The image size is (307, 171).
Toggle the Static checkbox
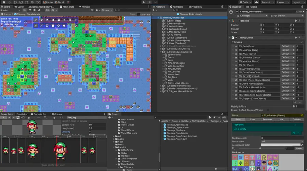pos(294,11)
